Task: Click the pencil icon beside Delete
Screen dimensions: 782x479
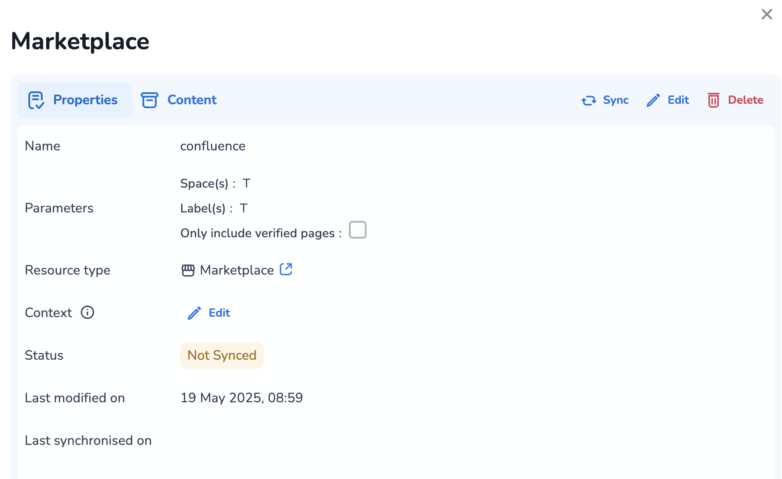Action: 653,101
